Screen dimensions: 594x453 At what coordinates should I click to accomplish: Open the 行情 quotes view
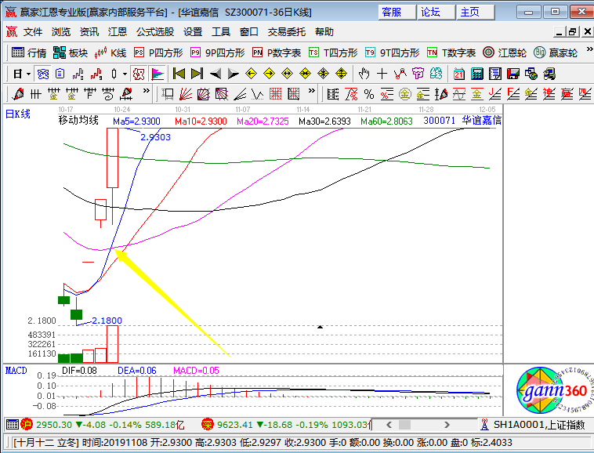point(28,53)
